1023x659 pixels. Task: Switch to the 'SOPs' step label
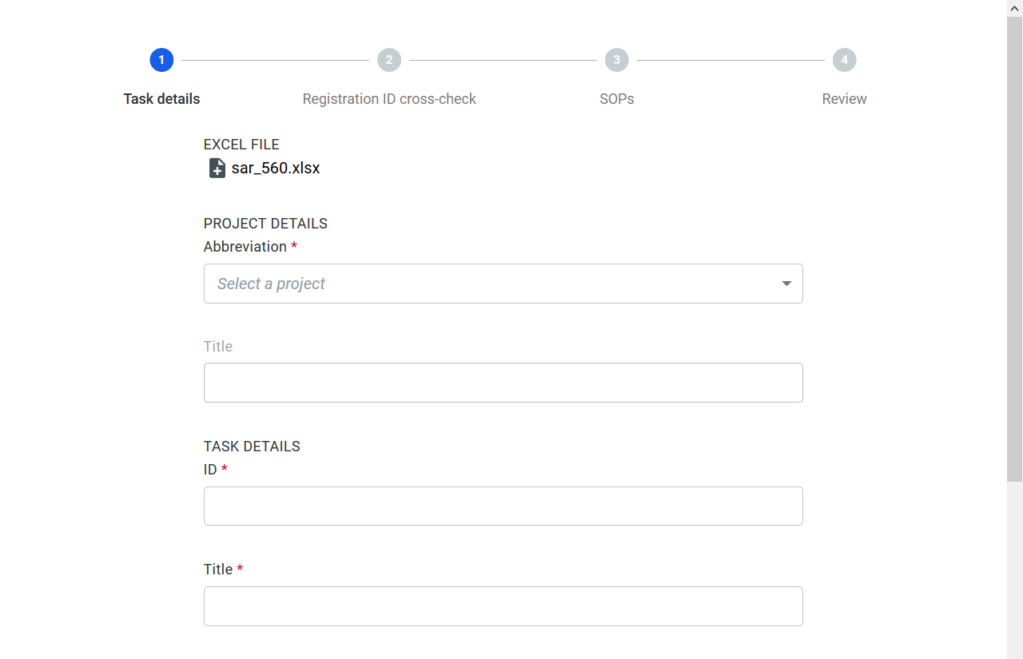point(616,99)
